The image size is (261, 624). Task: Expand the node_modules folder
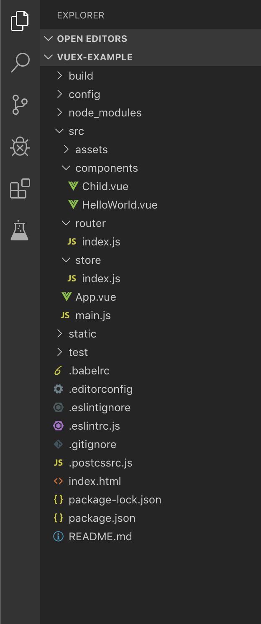coord(105,113)
